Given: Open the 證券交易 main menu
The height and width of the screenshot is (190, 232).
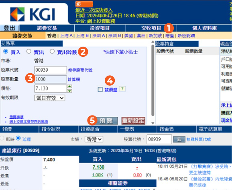Looking at the screenshot, I should (47, 28).
